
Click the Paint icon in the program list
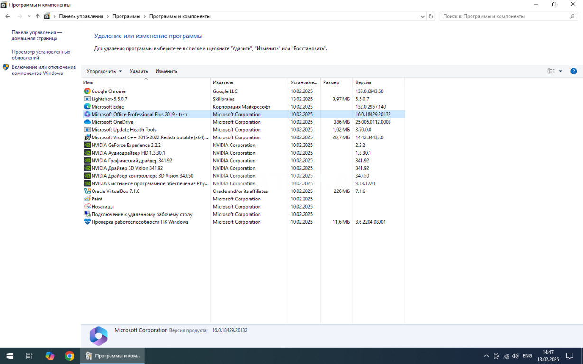87,199
